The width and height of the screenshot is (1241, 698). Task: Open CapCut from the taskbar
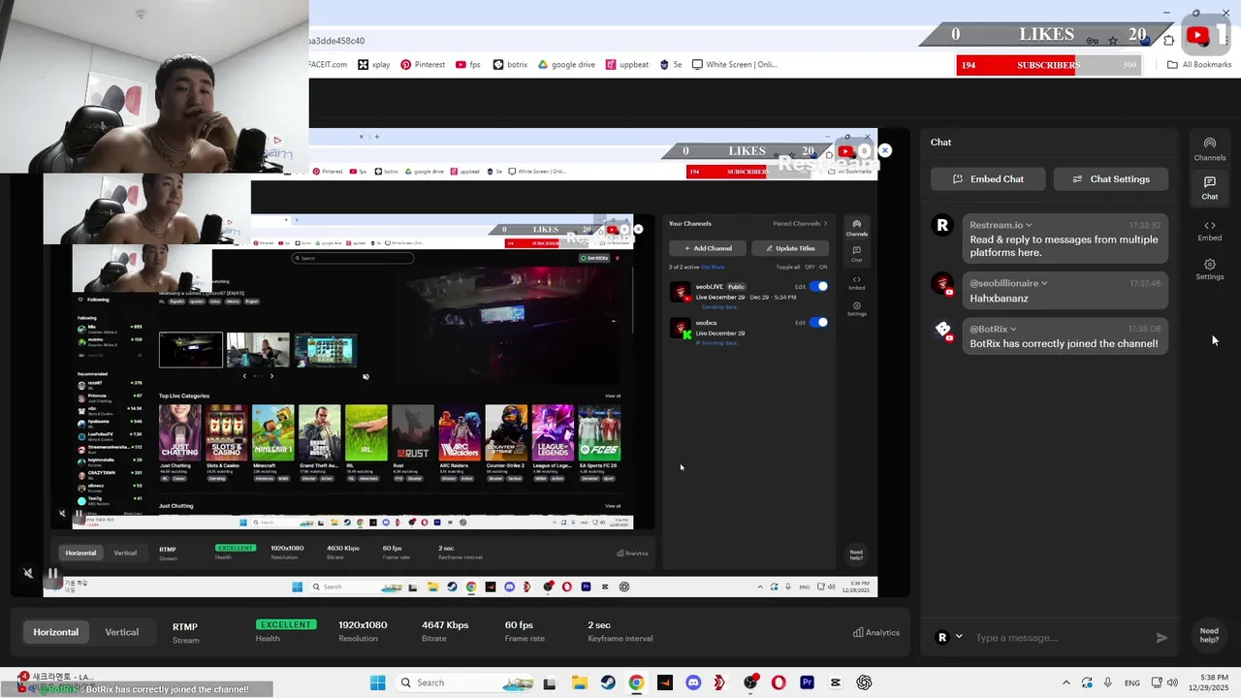click(x=836, y=682)
